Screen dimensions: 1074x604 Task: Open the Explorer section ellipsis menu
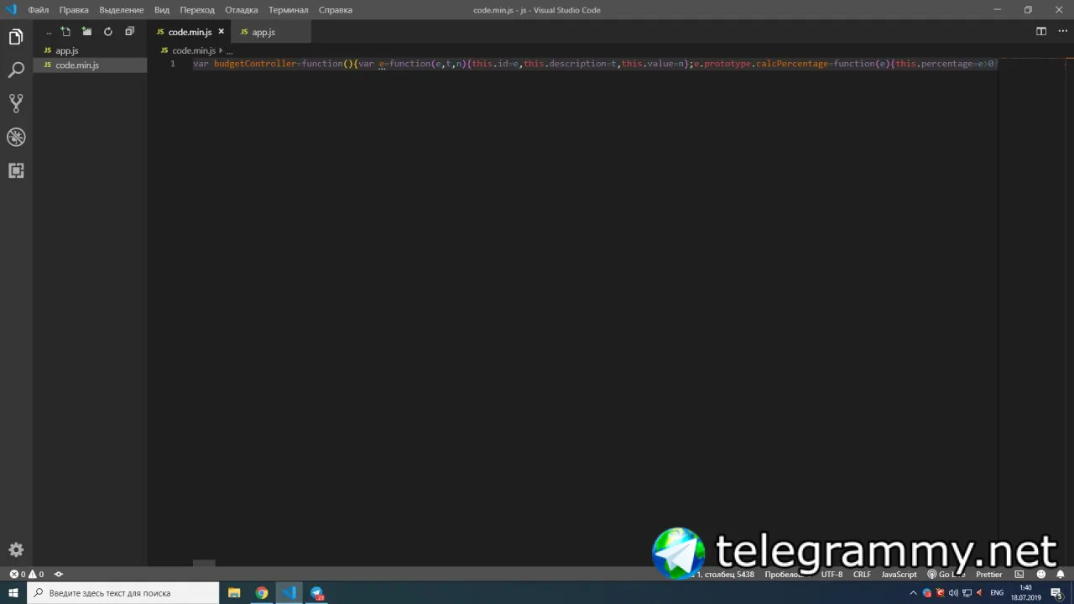coord(49,32)
